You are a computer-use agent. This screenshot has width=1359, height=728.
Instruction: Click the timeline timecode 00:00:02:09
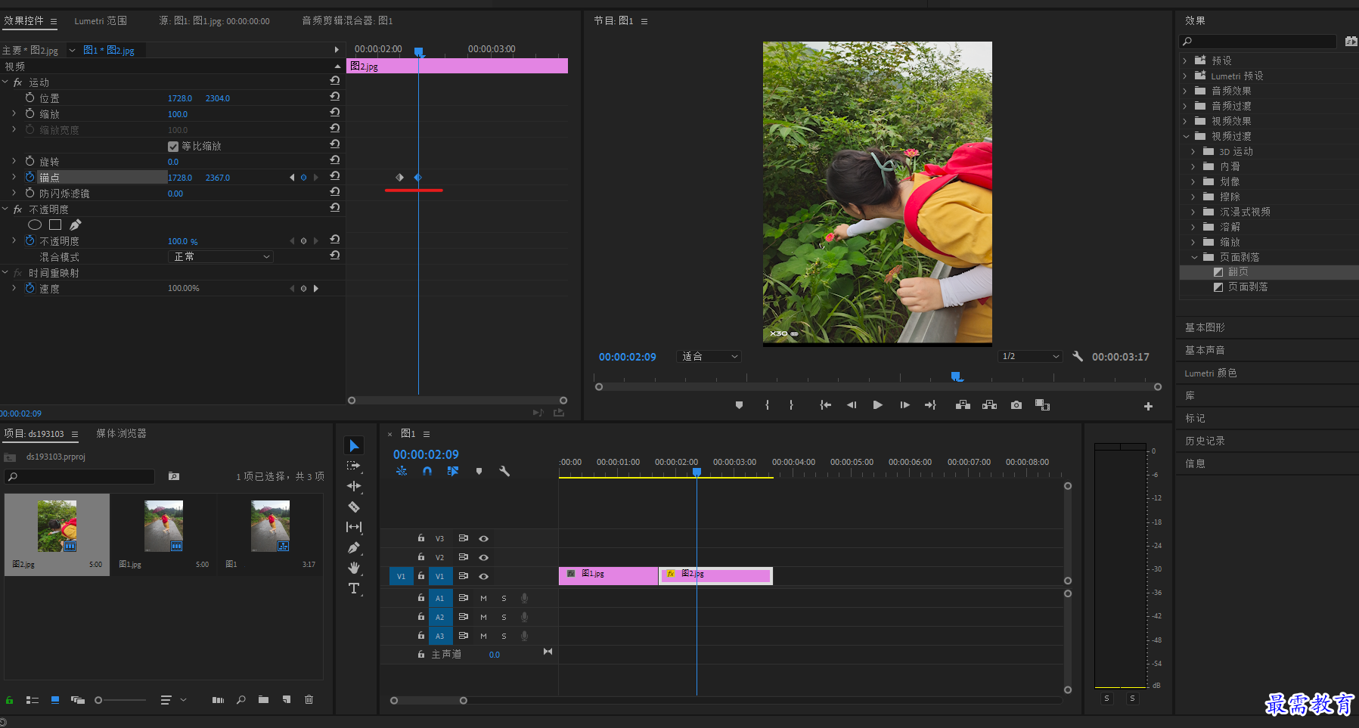[x=426, y=454]
